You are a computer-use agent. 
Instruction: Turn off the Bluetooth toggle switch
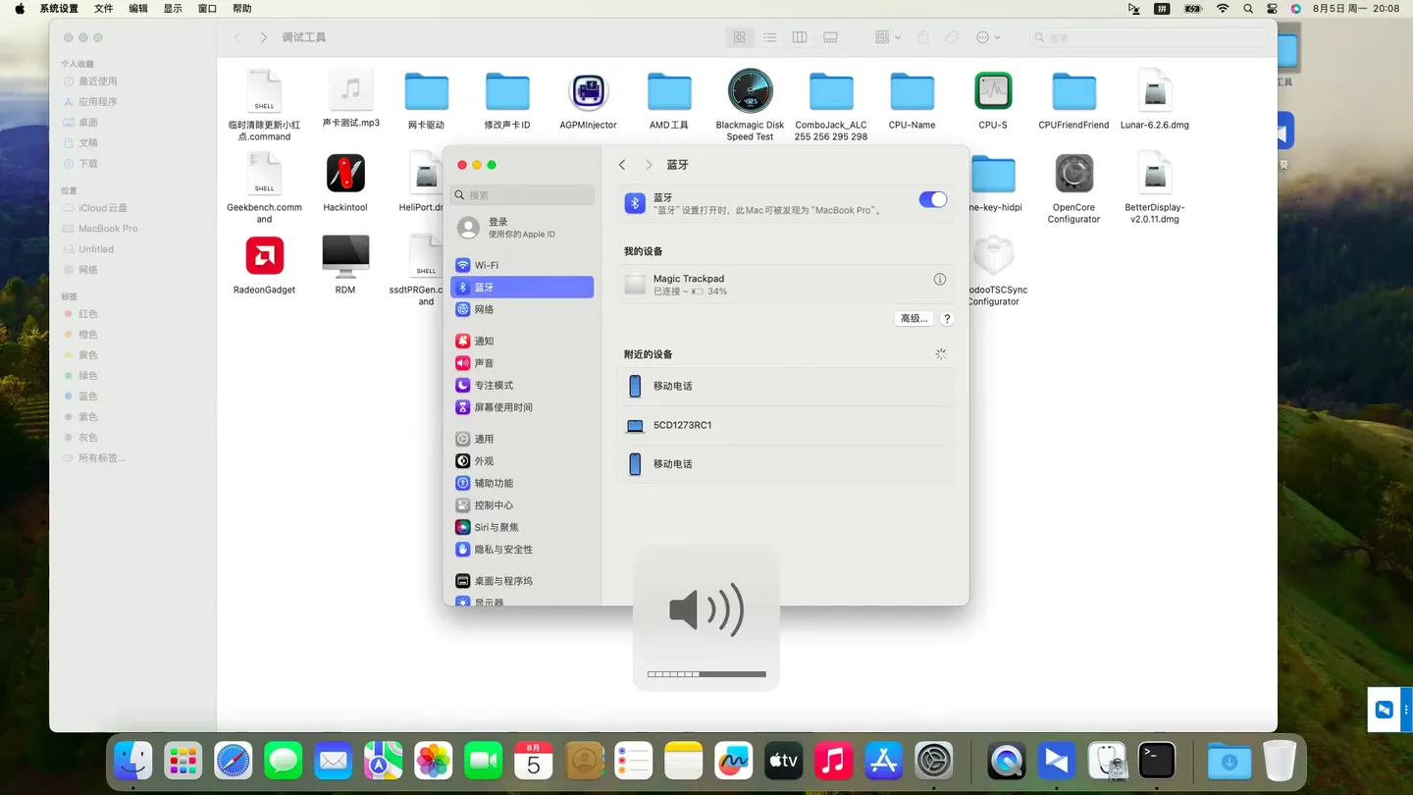coord(932,200)
